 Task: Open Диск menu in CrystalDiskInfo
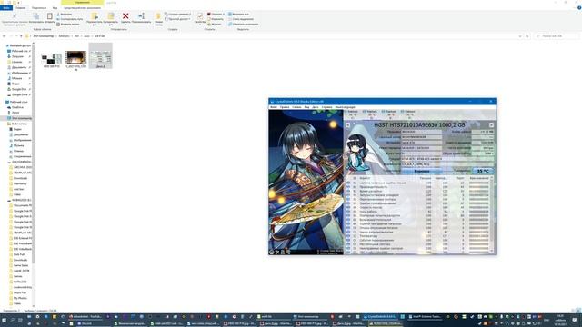[316, 107]
